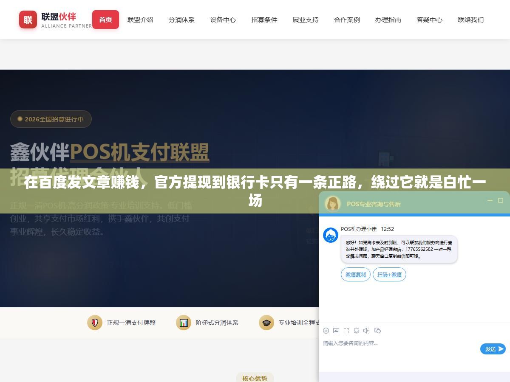The height and width of the screenshot is (382, 510).
Task: Click the consultant avatar in chat header
Action: point(333,204)
